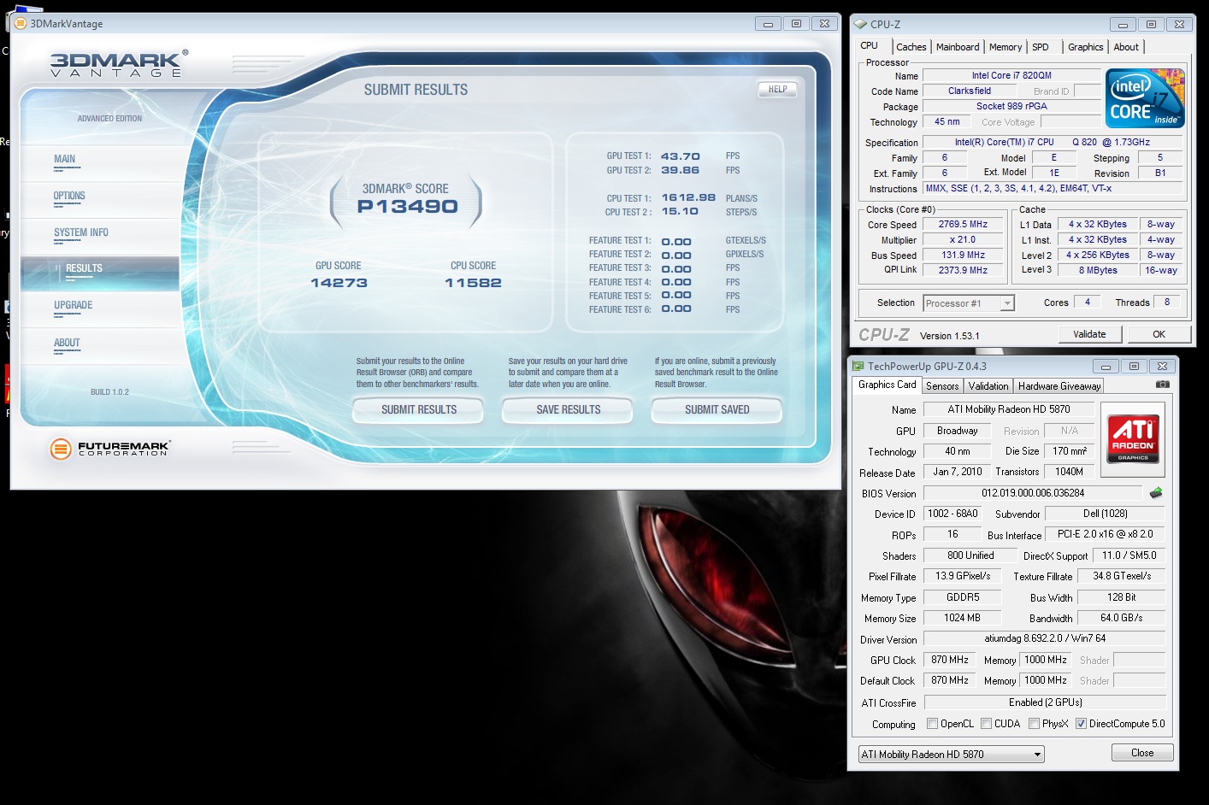This screenshot has height=805, width=1209.
Task: Toggle the PhysX checkbox
Action: point(1035,724)
